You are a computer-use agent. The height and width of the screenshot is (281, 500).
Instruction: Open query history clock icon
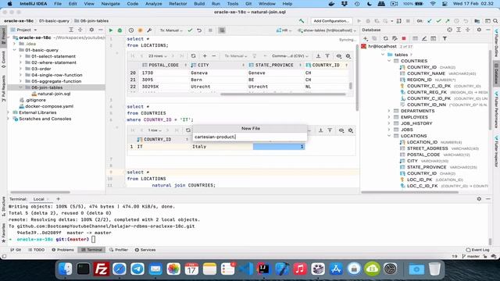(x=131, y=30)
